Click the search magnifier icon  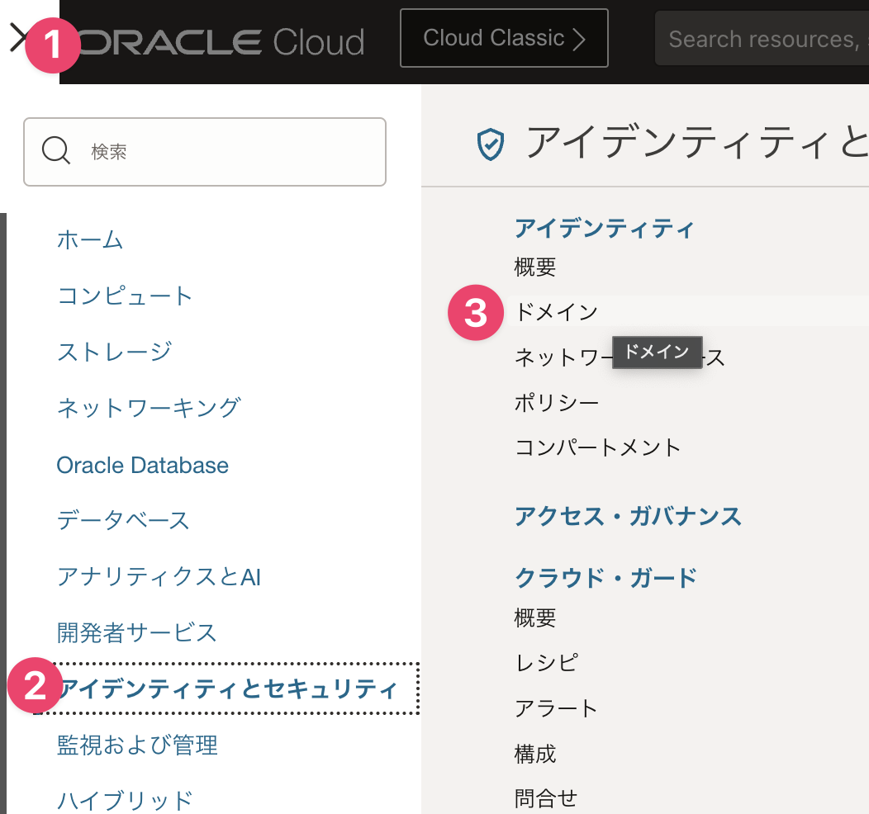56,150
